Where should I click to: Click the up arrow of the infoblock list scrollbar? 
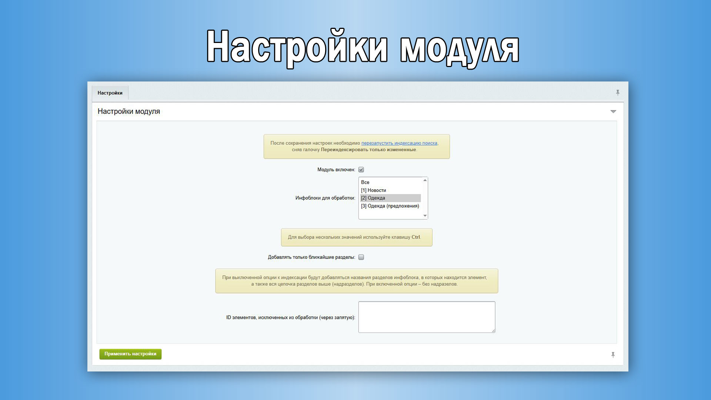pyautogui.click(x=425, y=180)
